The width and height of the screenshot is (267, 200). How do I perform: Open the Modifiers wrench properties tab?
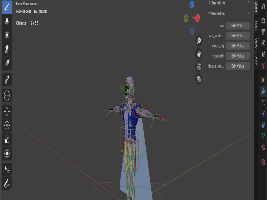pyautogui.click(x=263, y=91)
